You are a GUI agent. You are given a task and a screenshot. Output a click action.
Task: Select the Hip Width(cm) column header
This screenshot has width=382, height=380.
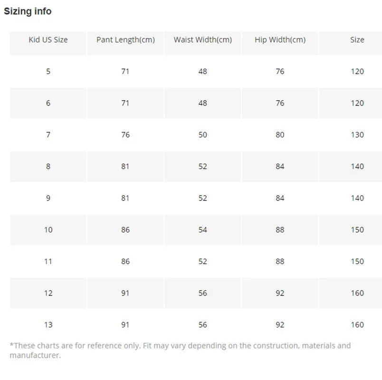(x=280, y=40)
